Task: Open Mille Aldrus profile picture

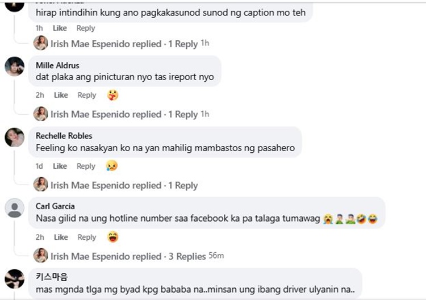Action: coord(15,66)
